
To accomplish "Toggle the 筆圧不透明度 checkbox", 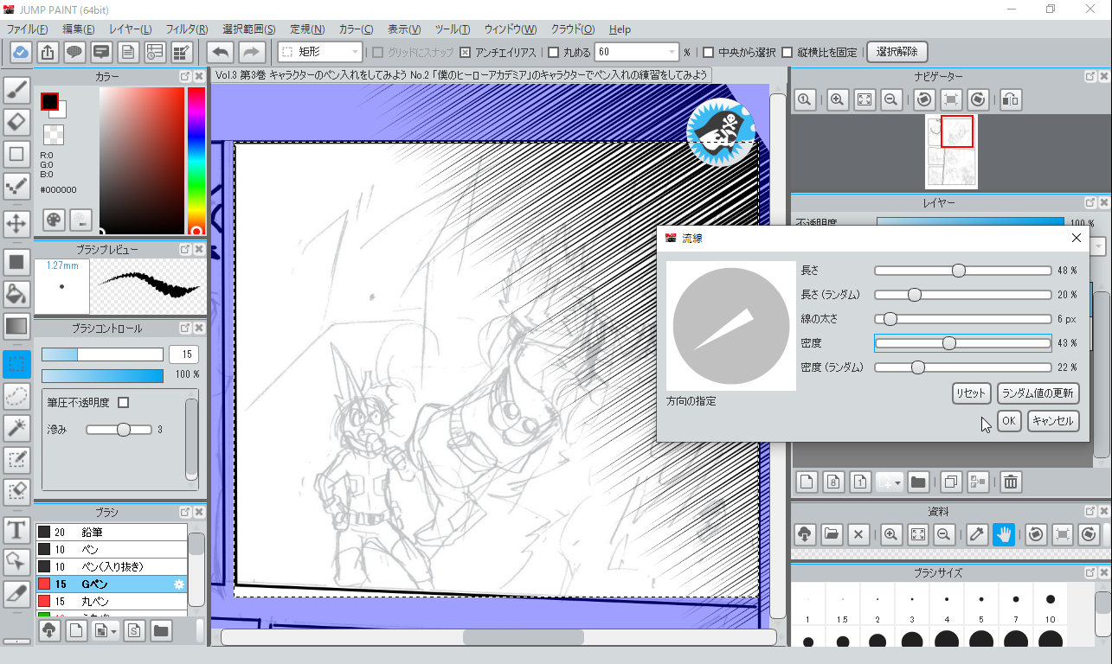I will [x=123, y=403].
